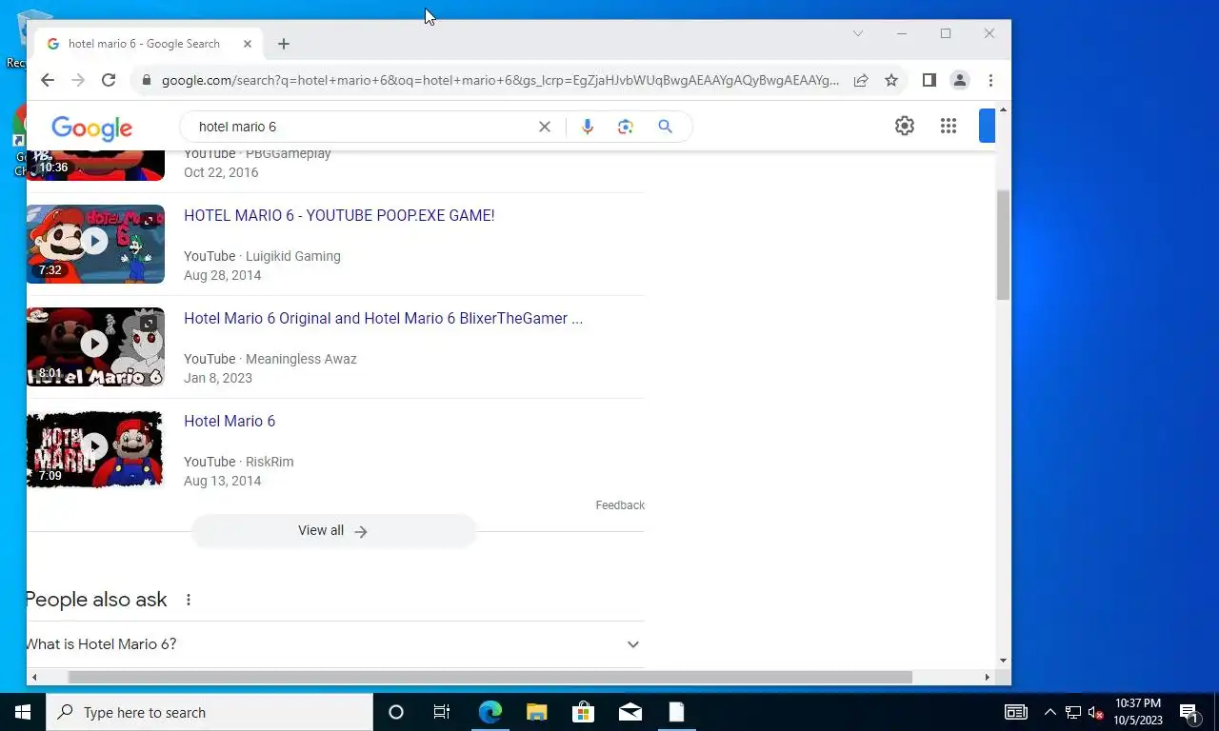Select the hotel mario 6 tab

[x=148, y=44]
